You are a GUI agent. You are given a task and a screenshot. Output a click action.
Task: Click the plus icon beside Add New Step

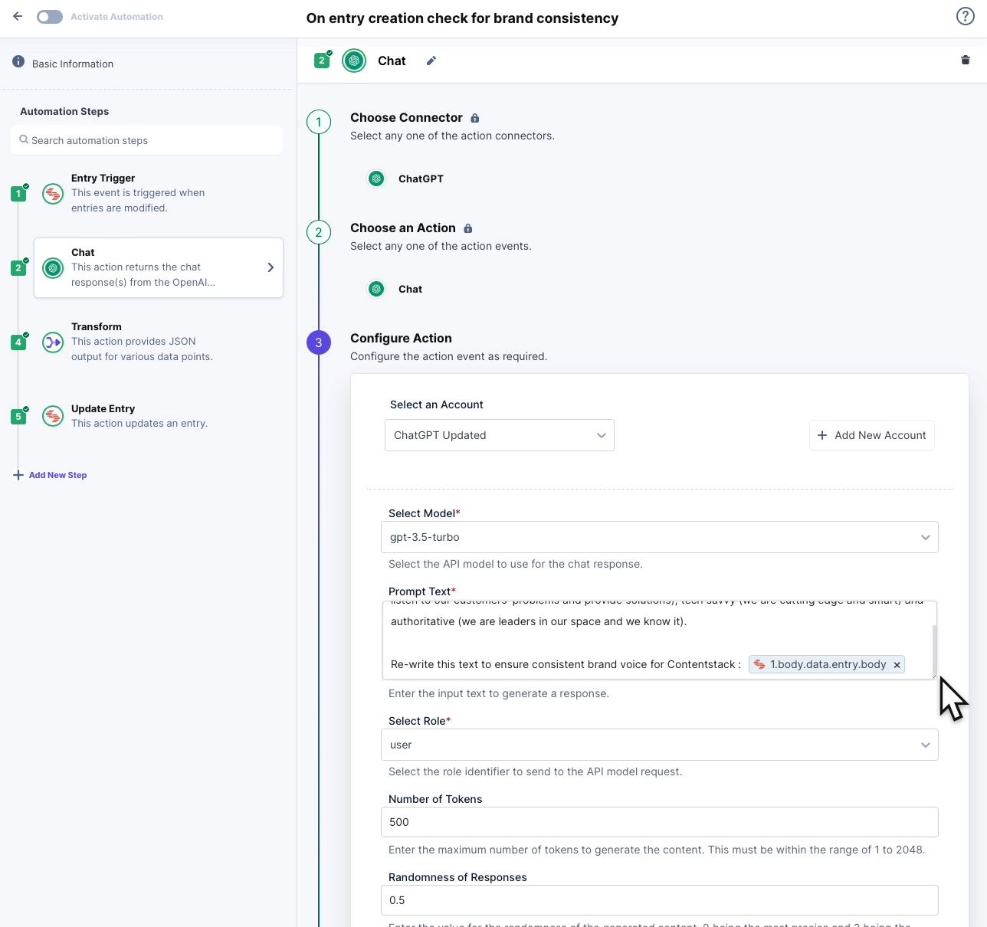18,475
